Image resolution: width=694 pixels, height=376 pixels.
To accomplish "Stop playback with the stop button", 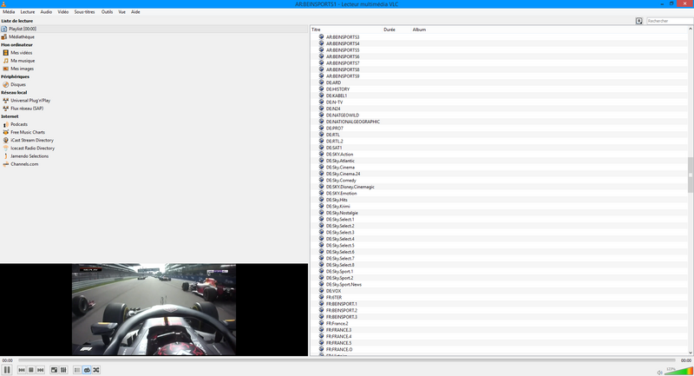I will (31, 370).
